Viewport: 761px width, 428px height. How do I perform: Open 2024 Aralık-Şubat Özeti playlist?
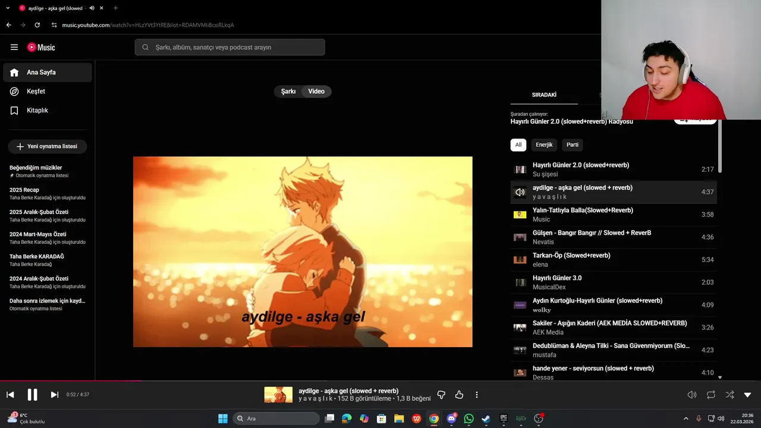[x=48, y=282]
